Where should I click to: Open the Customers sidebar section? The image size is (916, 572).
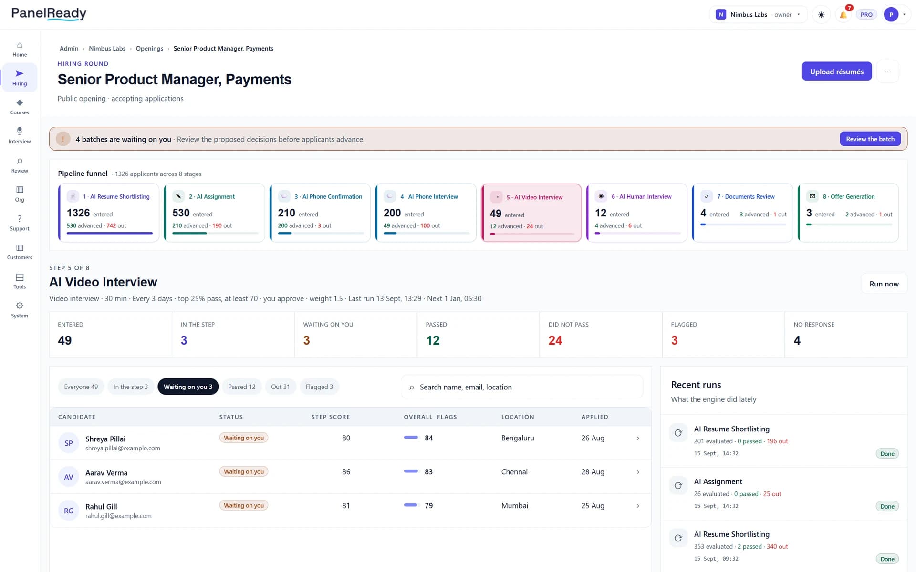tap(20, 252)
